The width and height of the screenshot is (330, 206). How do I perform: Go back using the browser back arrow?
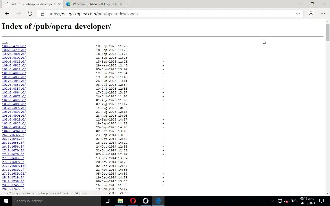(7, 14)
